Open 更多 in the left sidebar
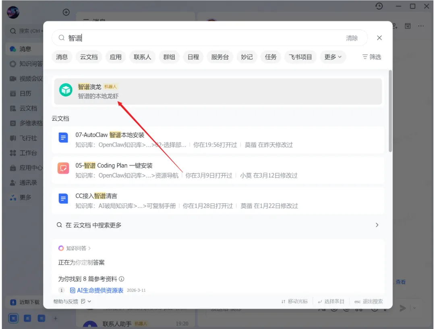Viewport: 435px width, 329px height. (x=25, y=197)
